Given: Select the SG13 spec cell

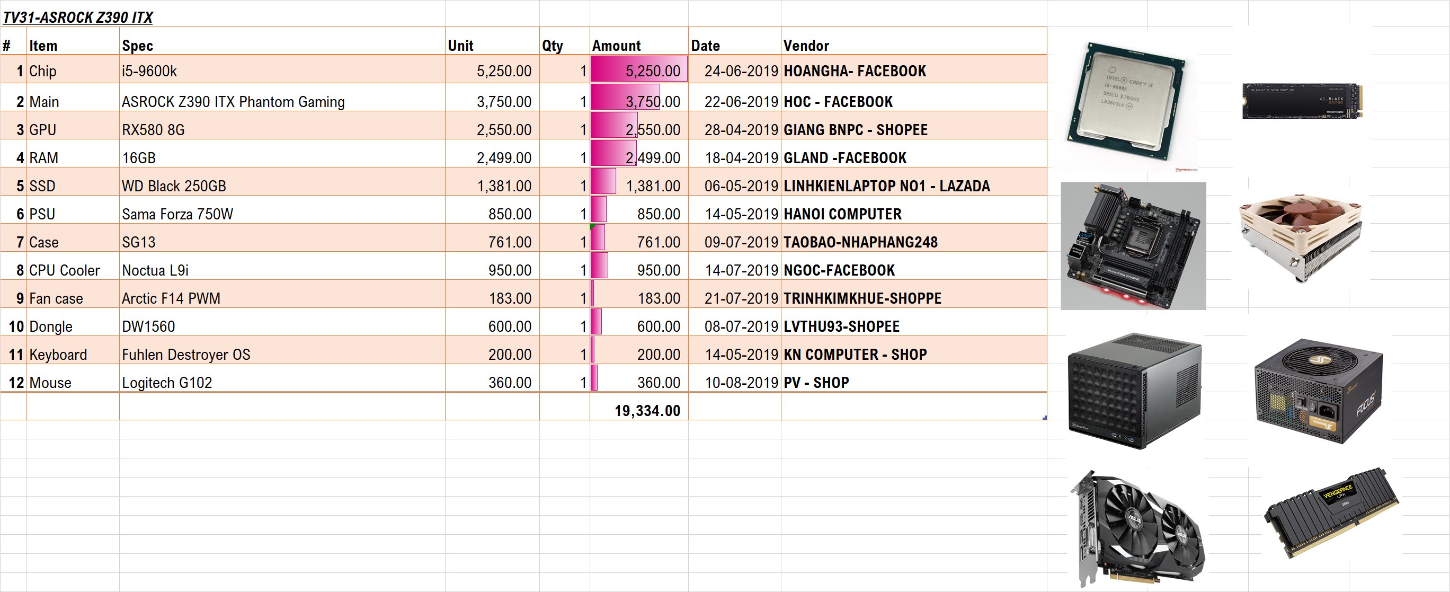Looking at the screenshot, I should pyautogui.click(x=282, y=239).
